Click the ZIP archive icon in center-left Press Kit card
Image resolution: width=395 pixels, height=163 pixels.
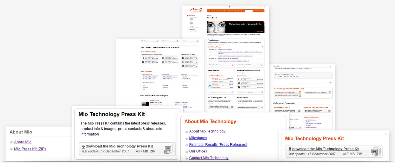pyautogui.click(x=169, y=149)
